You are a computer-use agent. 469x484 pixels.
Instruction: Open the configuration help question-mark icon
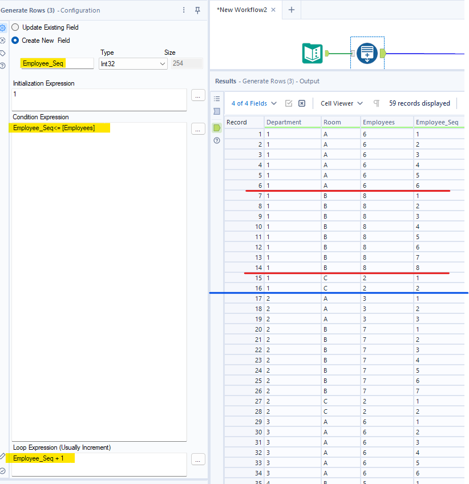click(x=3, y=66)
